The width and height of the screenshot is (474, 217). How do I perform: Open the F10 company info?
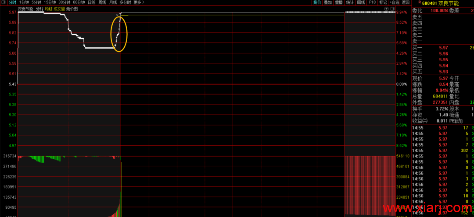(372, 3)
